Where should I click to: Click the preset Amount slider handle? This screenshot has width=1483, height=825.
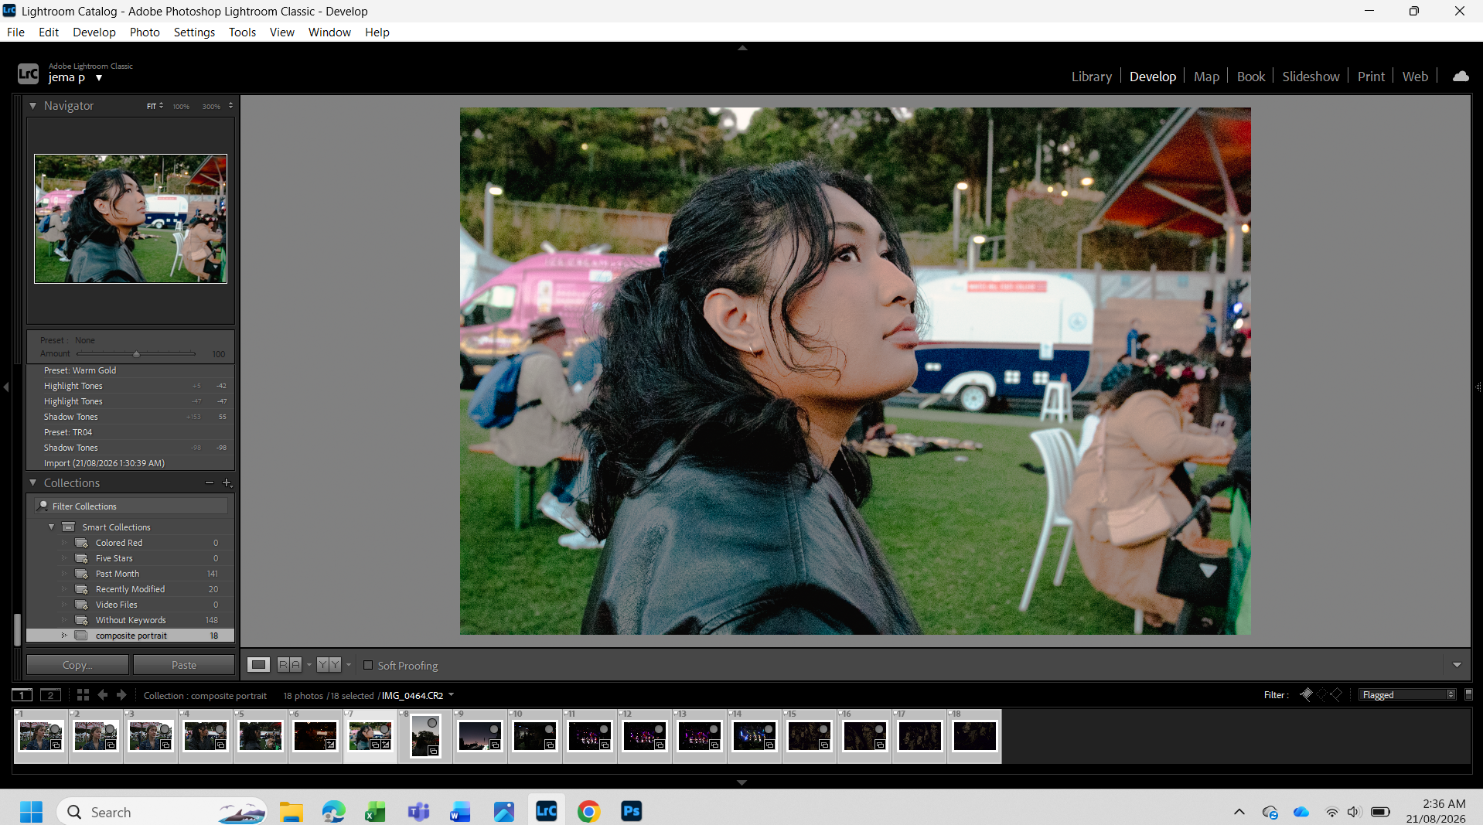[x=137, y=354]
